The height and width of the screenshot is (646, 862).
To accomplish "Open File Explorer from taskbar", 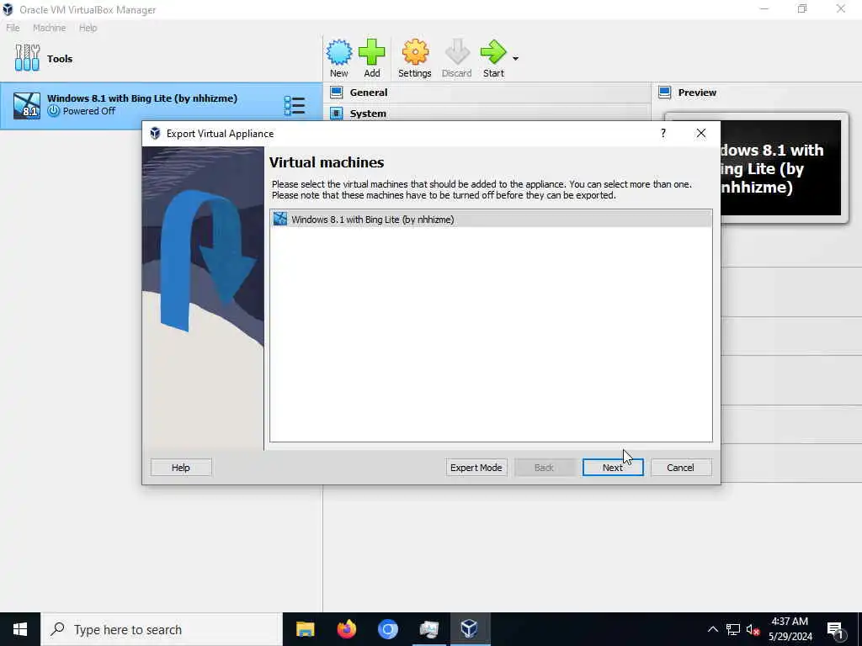I will [x=305, y=629].
